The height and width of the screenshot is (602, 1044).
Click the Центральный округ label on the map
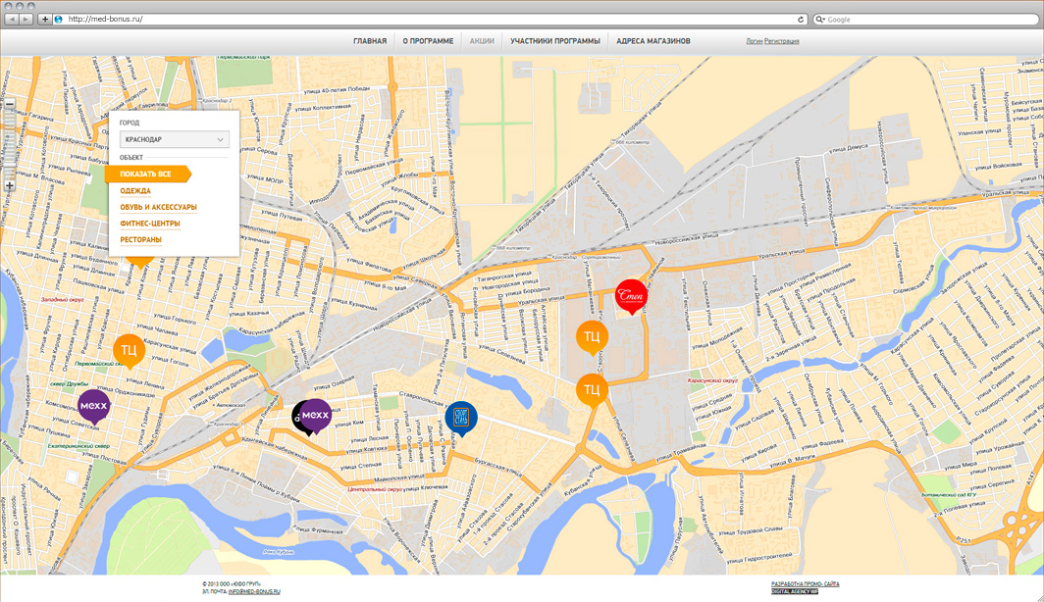[376, 489]
